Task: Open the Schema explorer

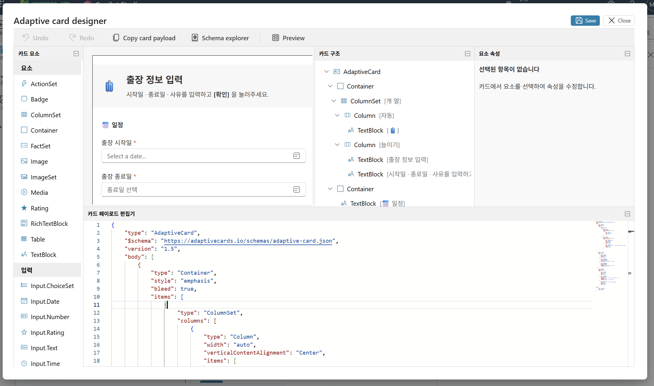Action: pos(220,38)
